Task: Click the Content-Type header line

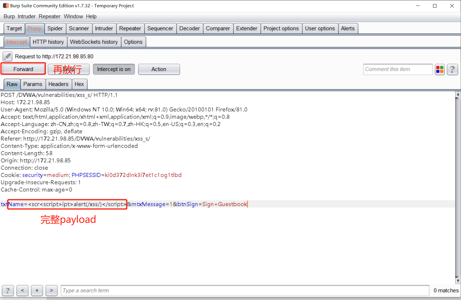Action: pyautogui.click(x=69, y=146)
